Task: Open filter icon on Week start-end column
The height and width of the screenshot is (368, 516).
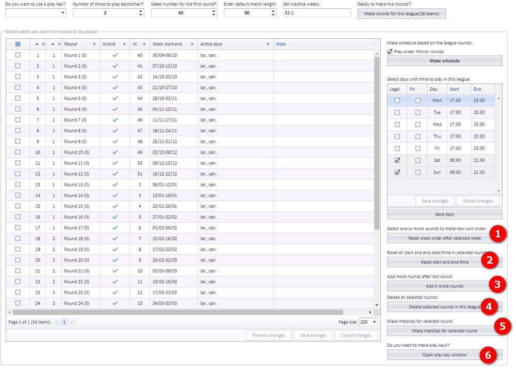Action: click(192, 44)
